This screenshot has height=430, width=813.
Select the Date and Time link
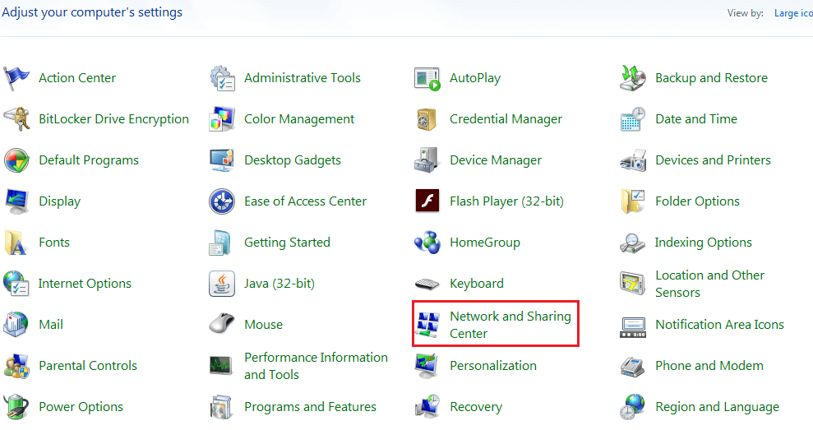pyautogui.click(x=696, y=118)
